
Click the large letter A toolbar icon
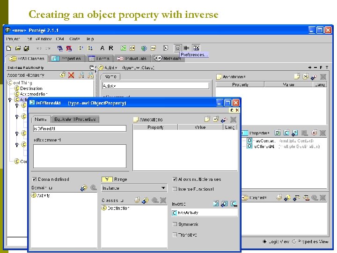[103, 48]
